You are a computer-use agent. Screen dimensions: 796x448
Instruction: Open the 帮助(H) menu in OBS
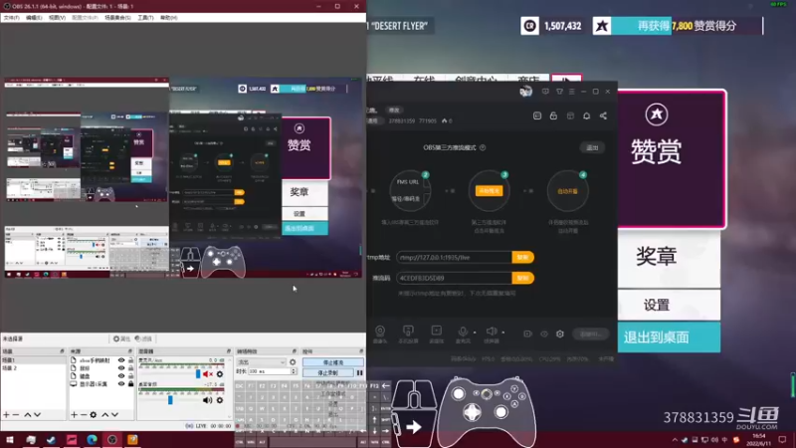(x=168, y=18)
